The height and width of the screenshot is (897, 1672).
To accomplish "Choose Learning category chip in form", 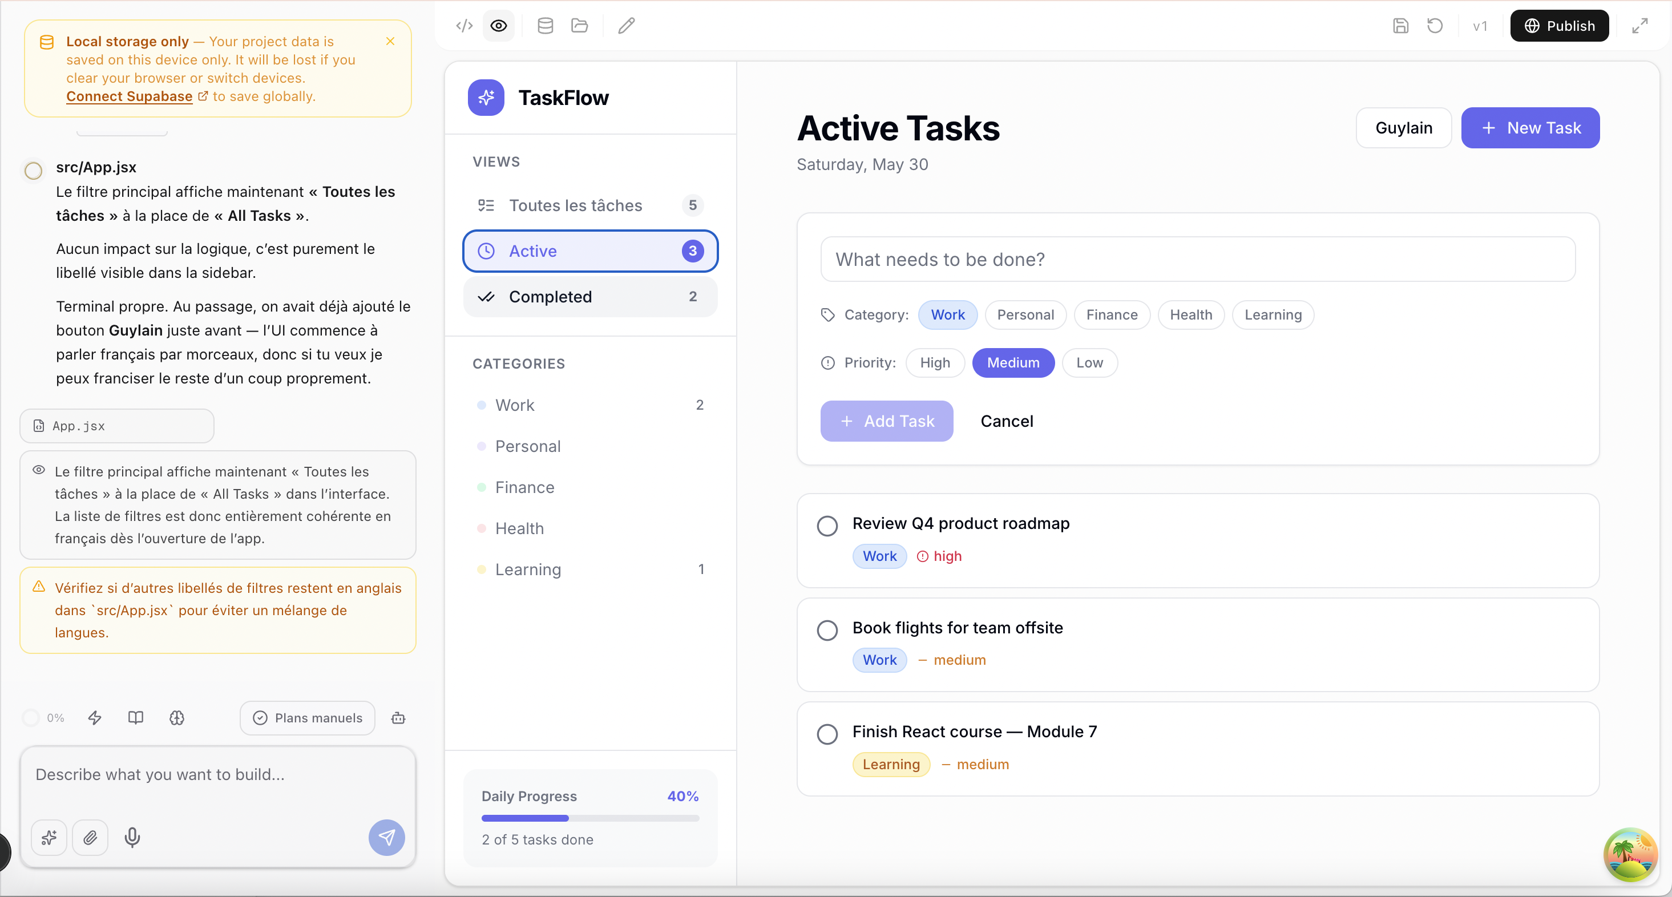I will pos(1273,315).
